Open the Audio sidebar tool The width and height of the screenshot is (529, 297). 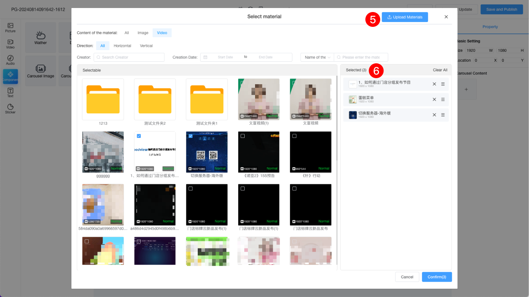[x=10, y=60]
